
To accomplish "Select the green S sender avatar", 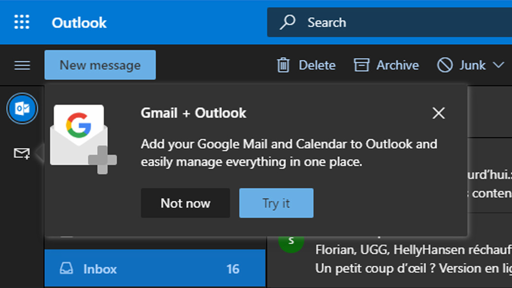I will [x=291, y=241].
